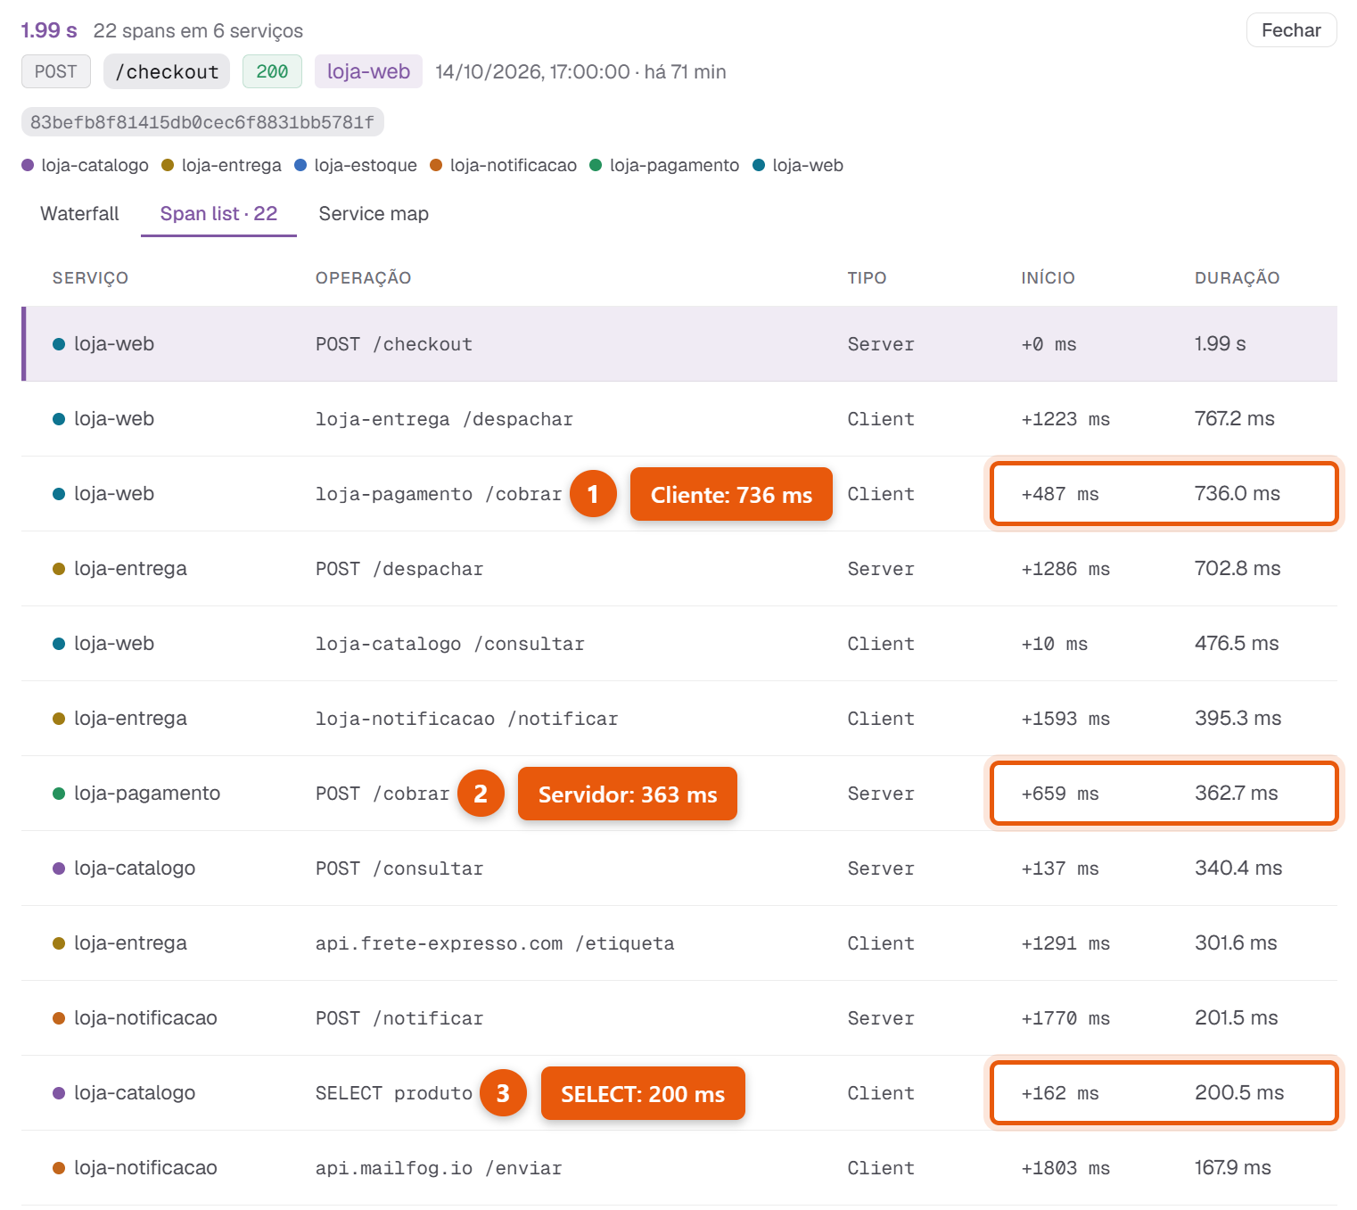
Task: Click the +137 ms start offset
Action: pyautogui.click(x=1059, y=868)
